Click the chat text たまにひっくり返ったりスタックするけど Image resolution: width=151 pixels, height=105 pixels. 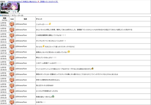(x=60, y=47)
